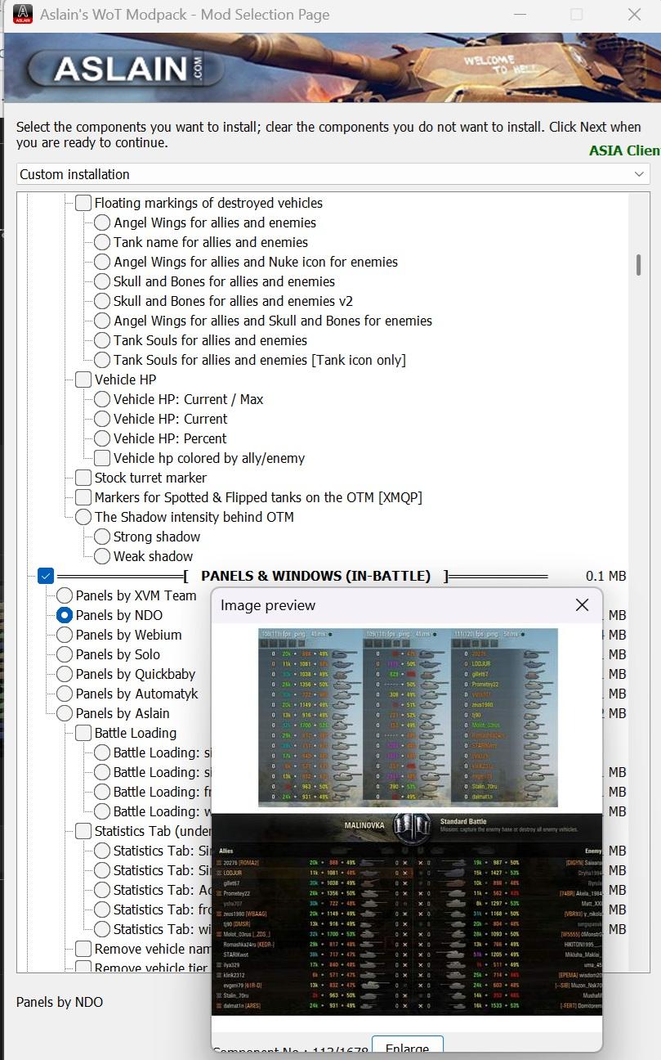
Task: Click the Aslain app icon in title bar
Action: click(x=25, y=14)
